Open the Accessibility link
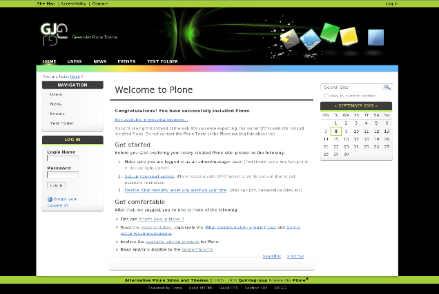 73,3
